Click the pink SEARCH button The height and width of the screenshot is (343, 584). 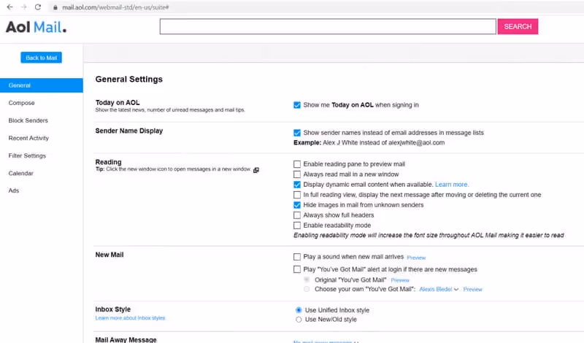click(518, 26)
